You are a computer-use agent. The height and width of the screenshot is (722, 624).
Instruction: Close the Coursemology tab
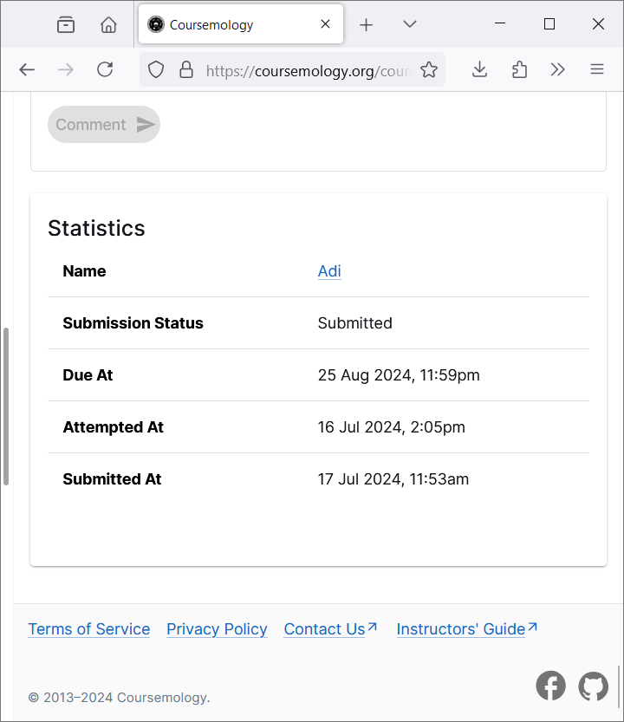coord(326,24)
